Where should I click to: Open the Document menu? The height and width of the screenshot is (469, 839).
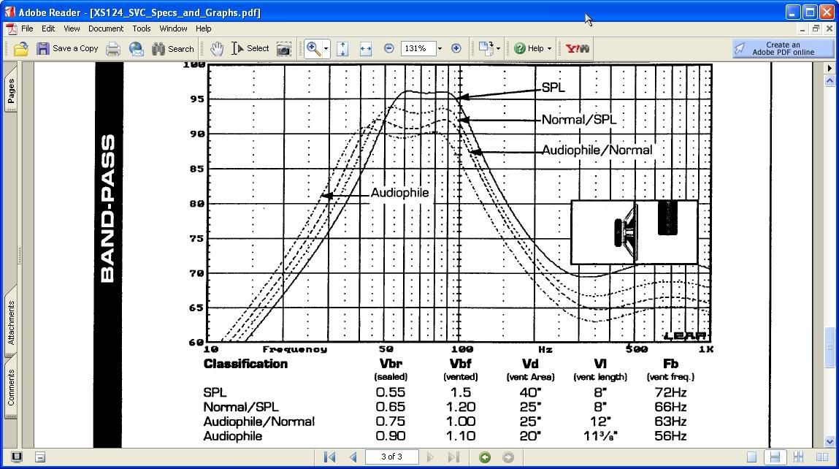pos(105,28)
